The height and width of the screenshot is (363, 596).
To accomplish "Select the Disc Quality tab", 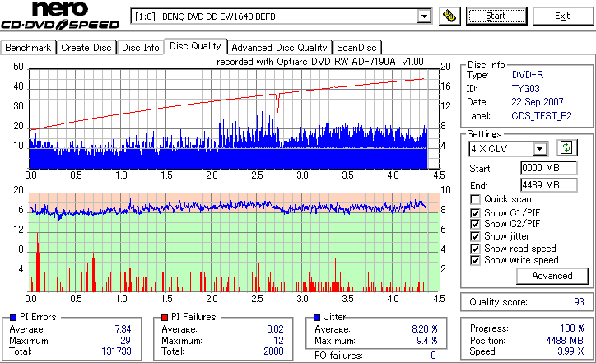I will (195, 46).
